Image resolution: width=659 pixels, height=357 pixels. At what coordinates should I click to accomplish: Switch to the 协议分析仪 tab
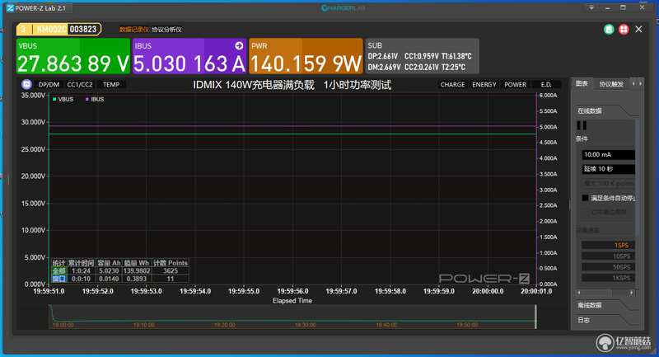tap(167, 30)
